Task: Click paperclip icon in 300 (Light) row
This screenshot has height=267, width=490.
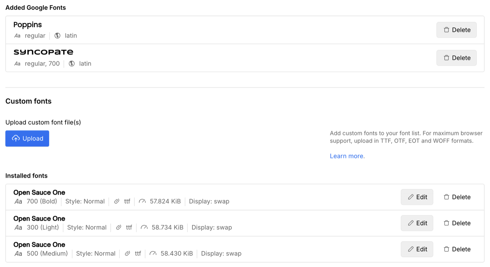Action: (118, 228)
